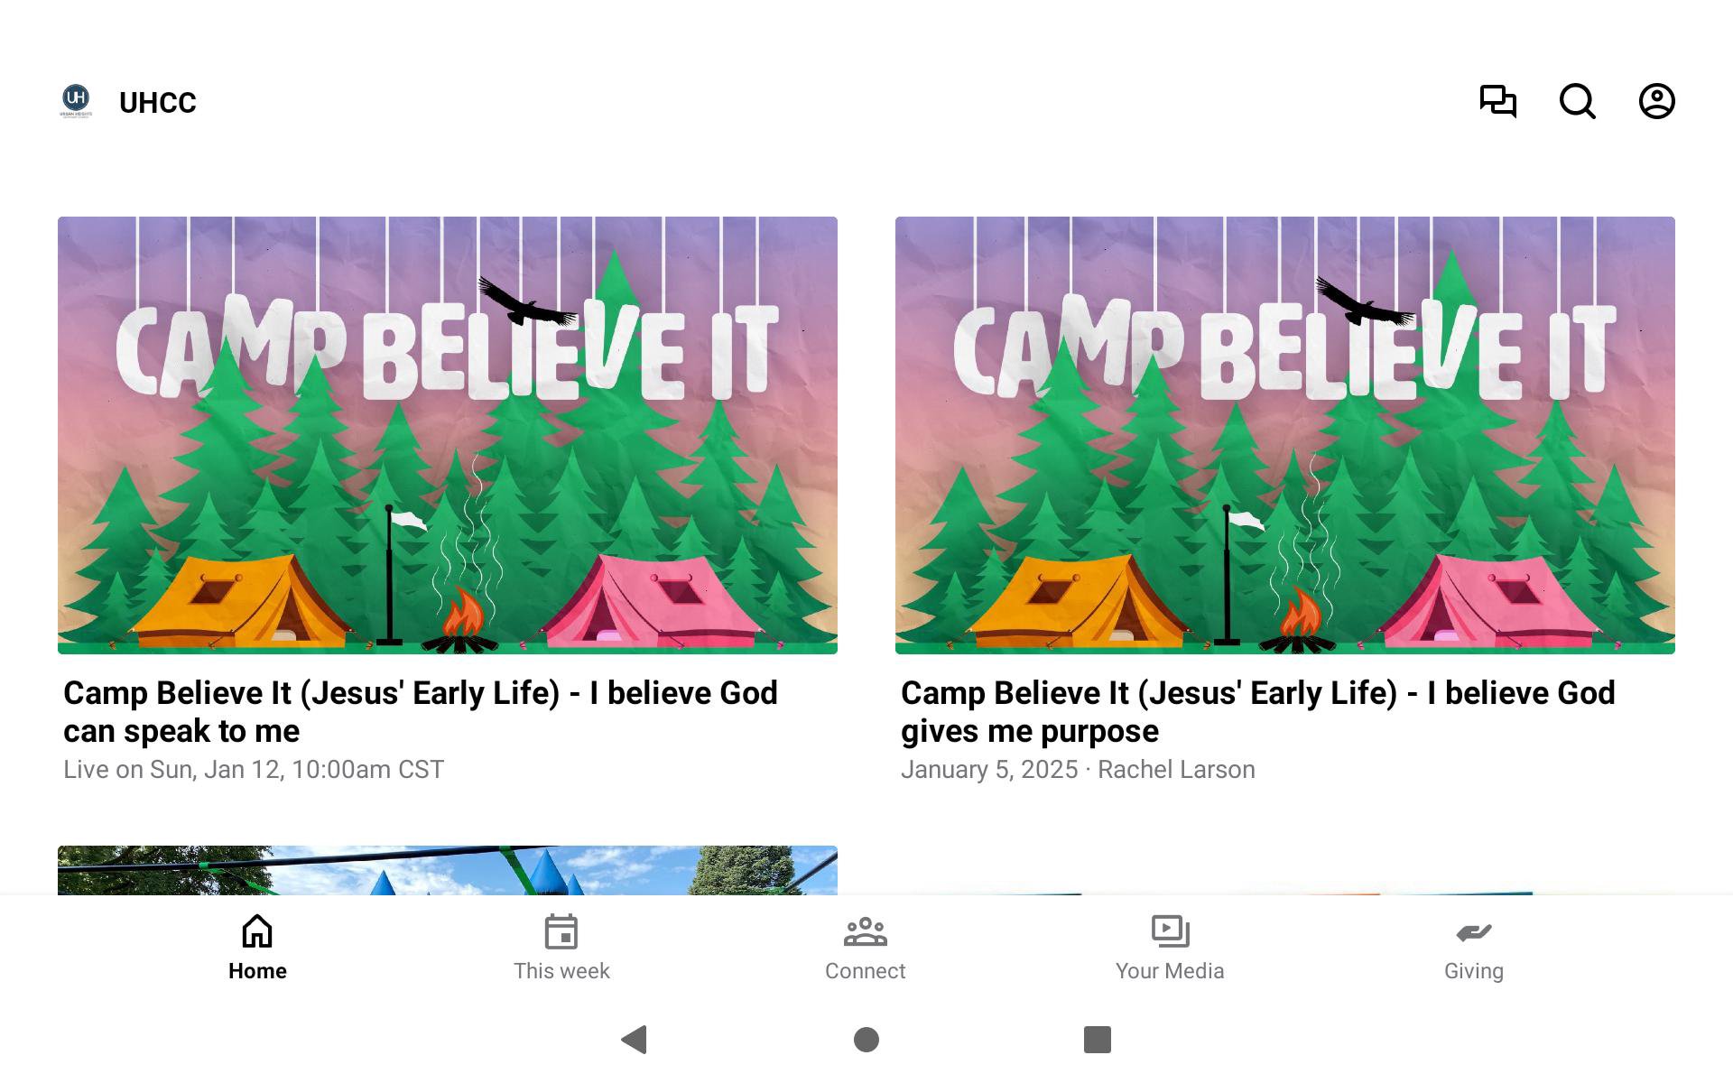Viewport: 1733px width, 1083px height.
Task: Open right Camp Believe It thumbnail image
Action: pos(1285,435)
